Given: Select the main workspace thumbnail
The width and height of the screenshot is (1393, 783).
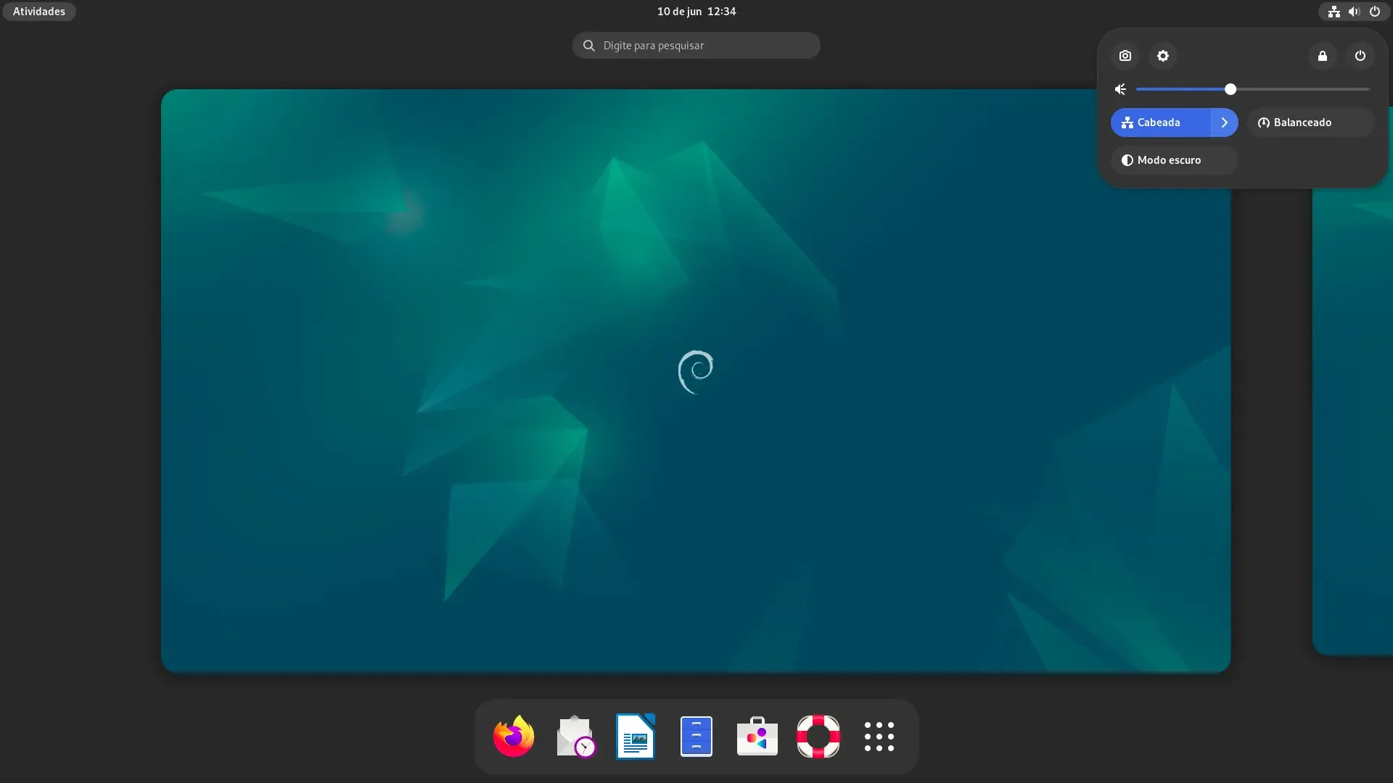Looking at the screenshot, I should [696, 381].
